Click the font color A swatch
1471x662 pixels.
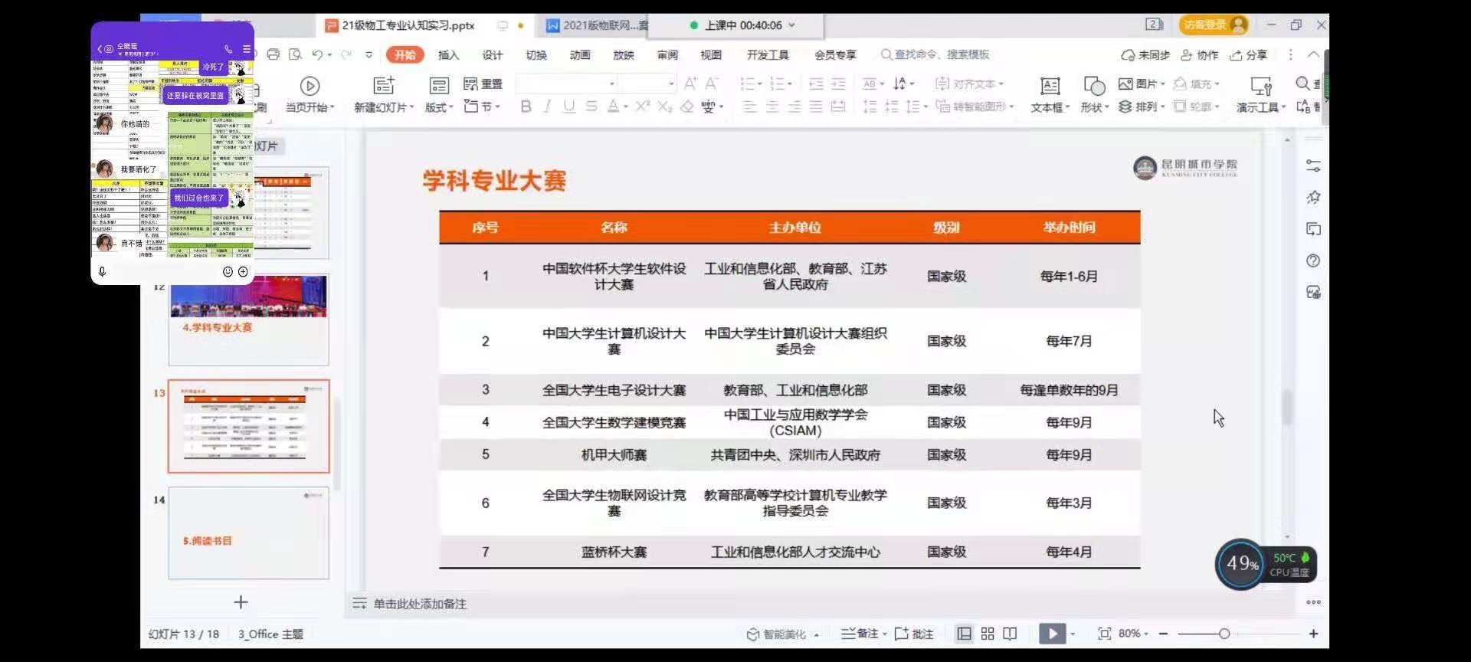point(613,107)
